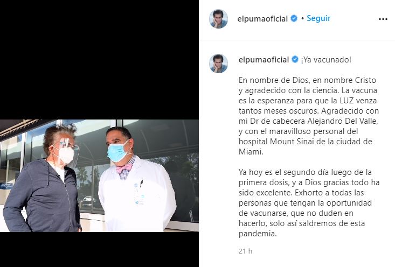This screenshot has width=395, height=267.
Task: Click the black area above the video frame
Action: coord(99,60)
